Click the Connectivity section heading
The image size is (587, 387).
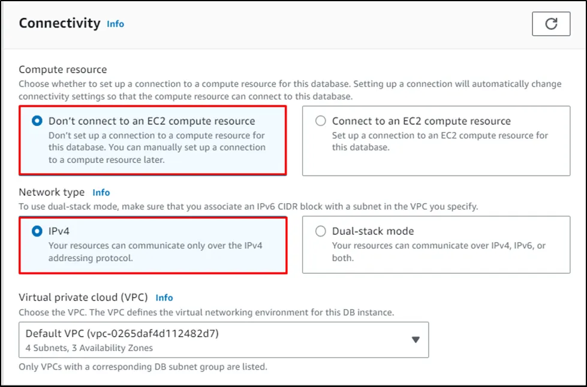click(x=59, y=23)
